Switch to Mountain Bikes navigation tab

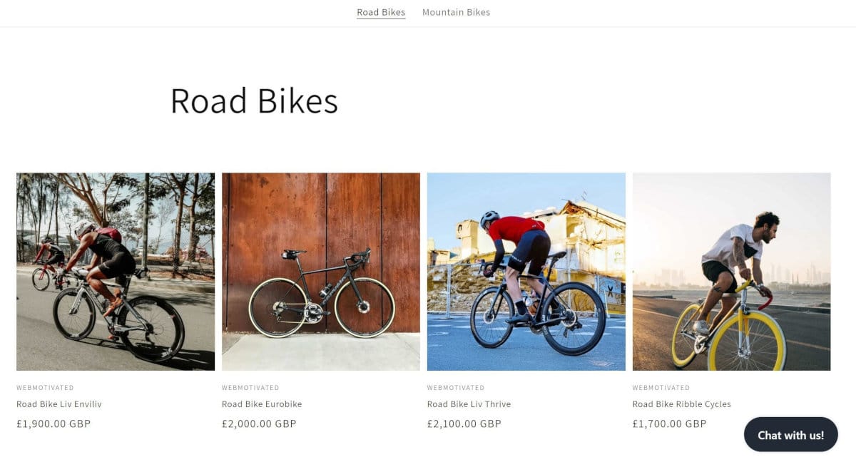[456, 12]
